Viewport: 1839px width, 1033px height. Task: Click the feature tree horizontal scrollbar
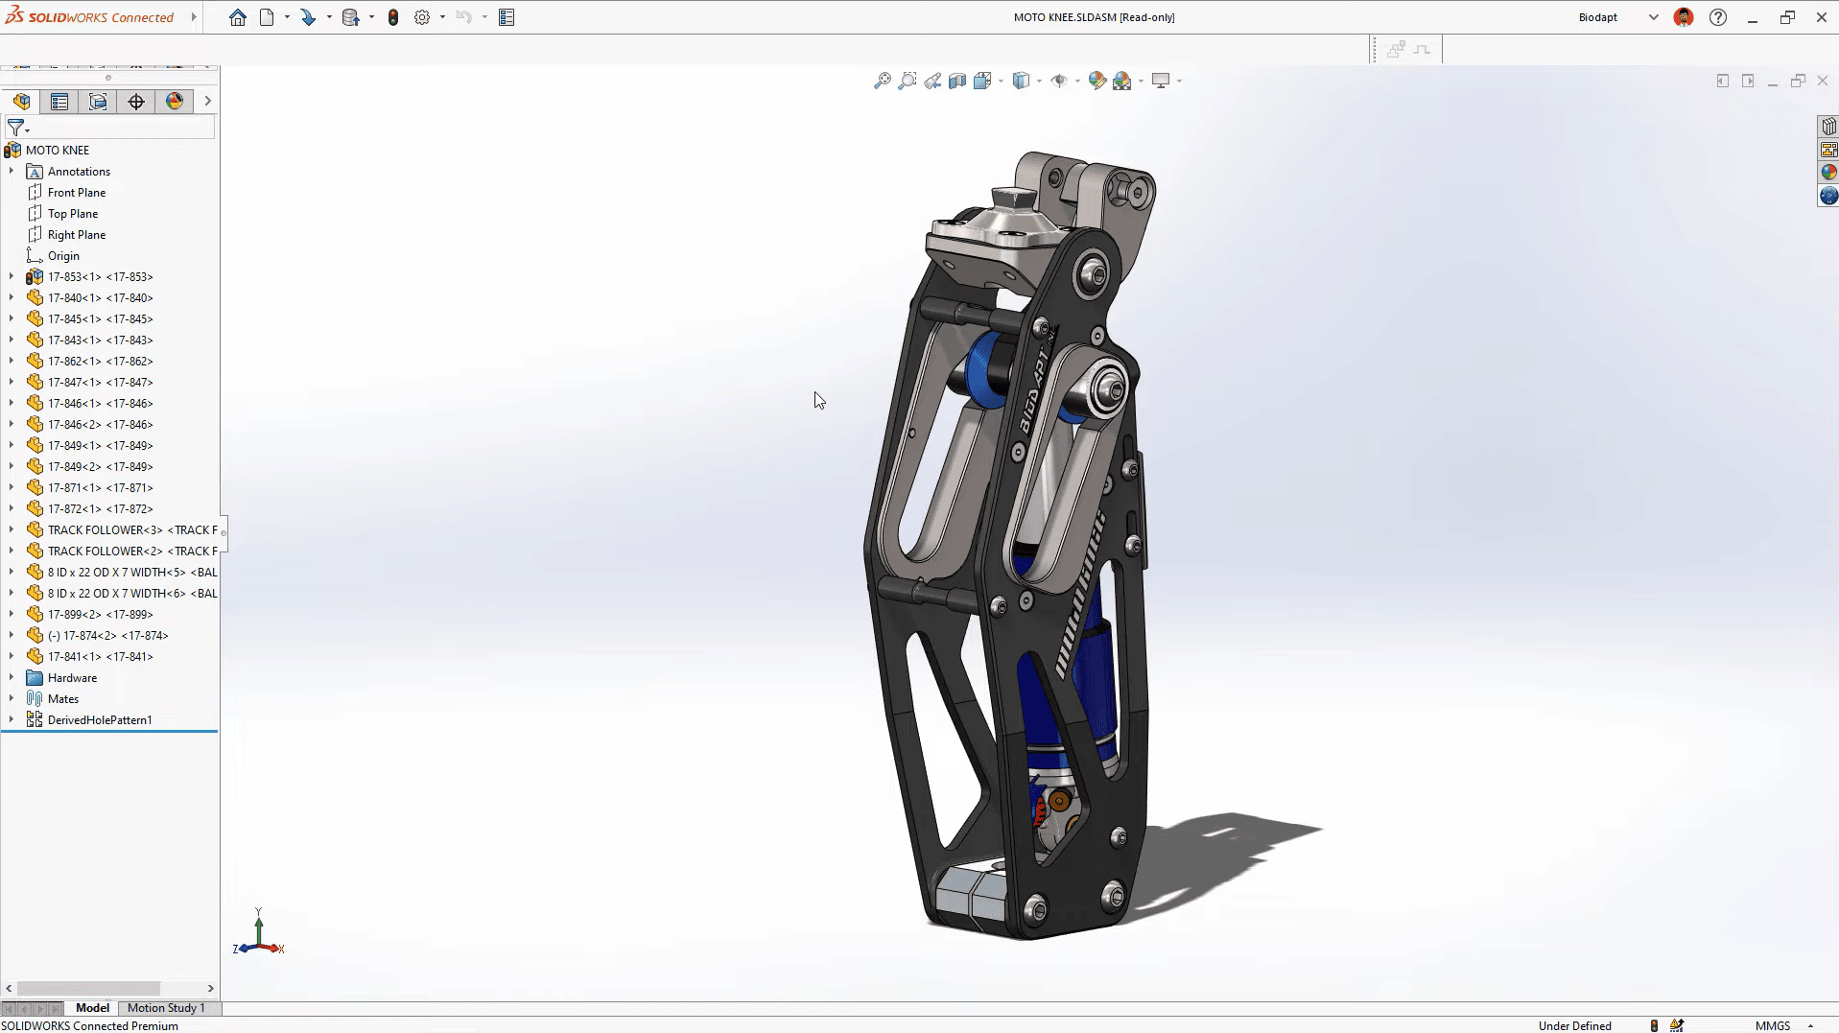coord(88,988)
